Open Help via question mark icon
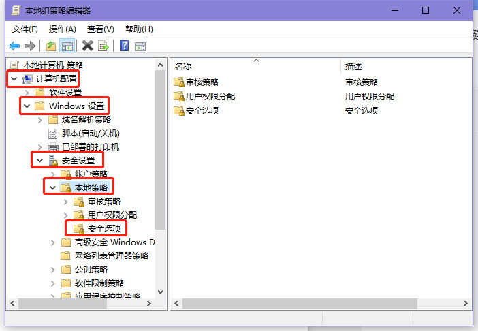 point(124,46)
